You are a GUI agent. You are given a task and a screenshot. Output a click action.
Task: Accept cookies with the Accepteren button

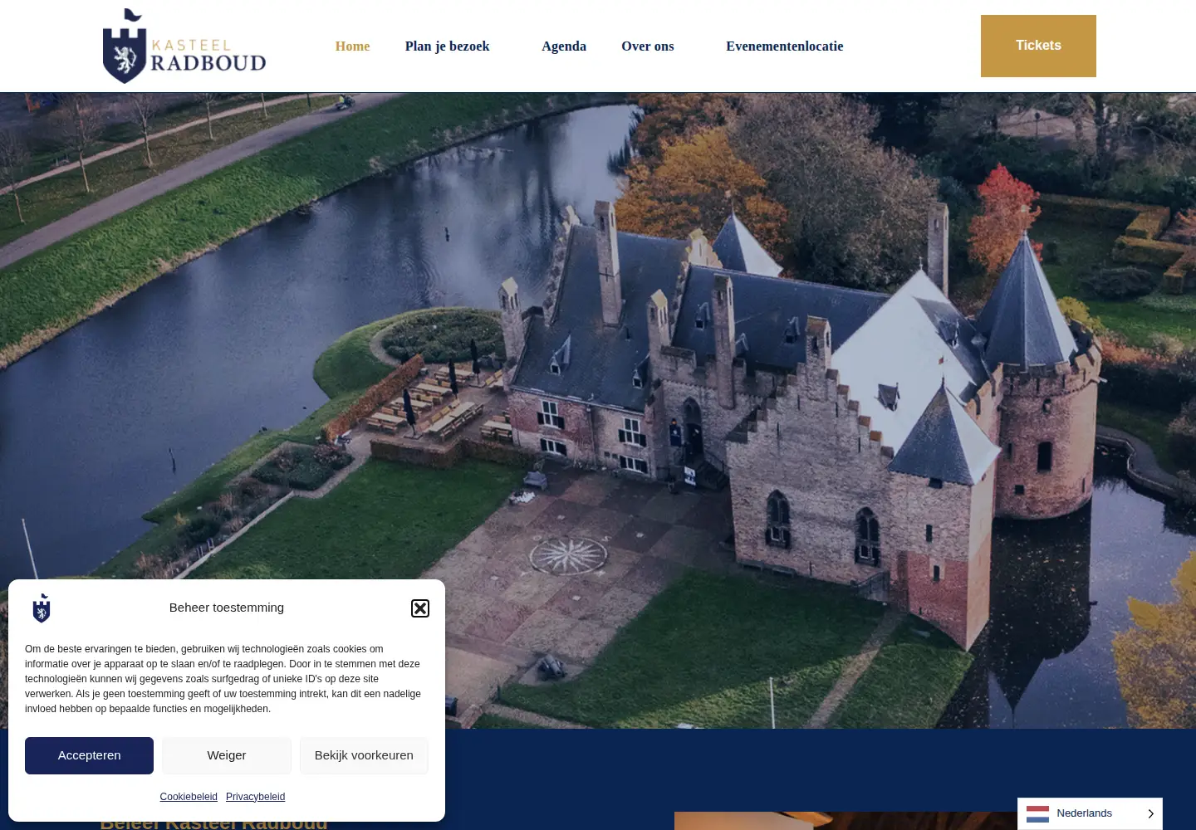click(x=89, y=755)
